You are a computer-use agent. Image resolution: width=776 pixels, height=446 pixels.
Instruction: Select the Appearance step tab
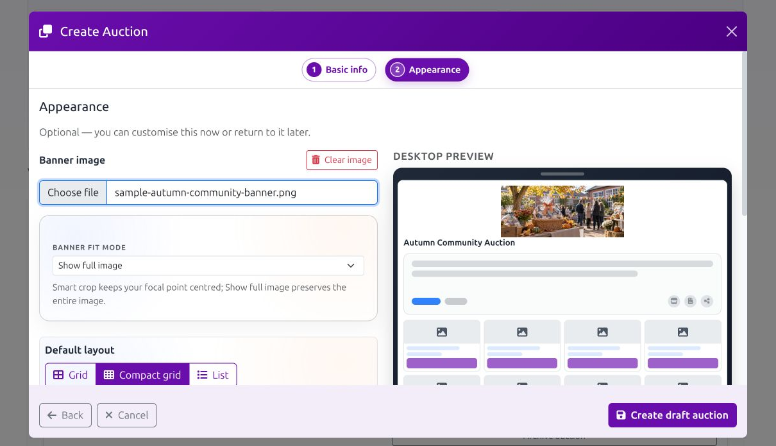tap(427, 70)
